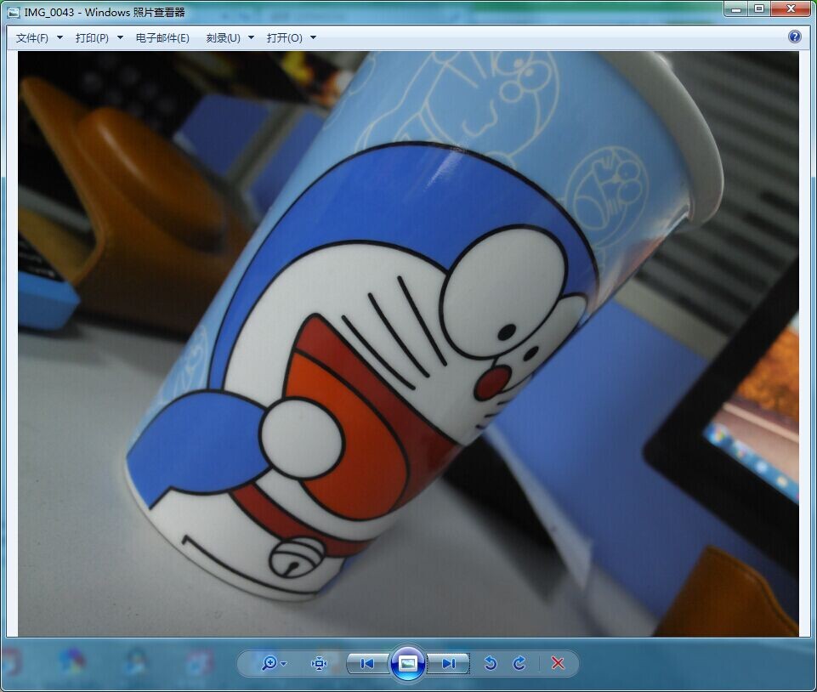Screen dimensions: 817x692
Task: Click the photo viewer title bar icon
Action: click(x=14, y=12)
